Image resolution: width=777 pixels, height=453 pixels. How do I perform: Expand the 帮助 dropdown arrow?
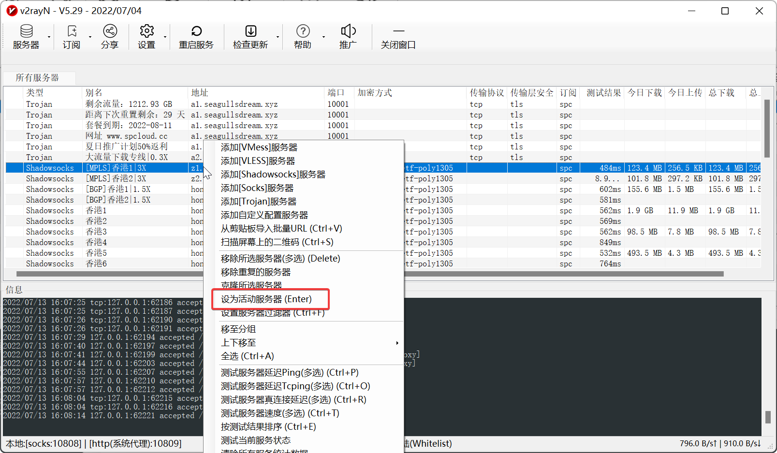pyautogui.click(x=323, y=37)
